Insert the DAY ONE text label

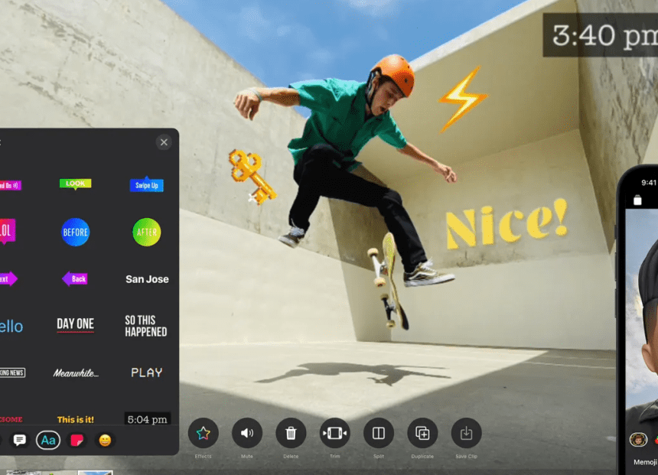click(x=76, y=324)
